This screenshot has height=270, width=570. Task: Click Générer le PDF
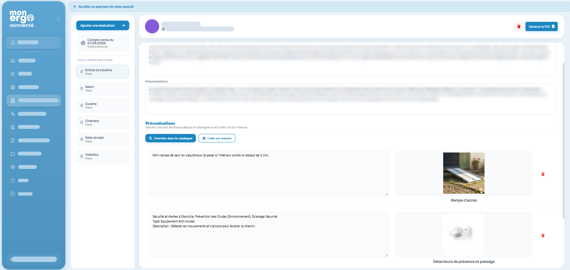pyautogui.click(x=541, y=27)
